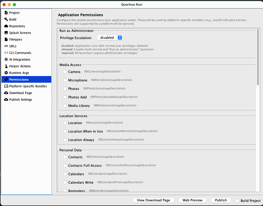Image resolution: width=263 pixels, height=206 pixels.
Task: Open Download Page section
Action: coord(26,93)
